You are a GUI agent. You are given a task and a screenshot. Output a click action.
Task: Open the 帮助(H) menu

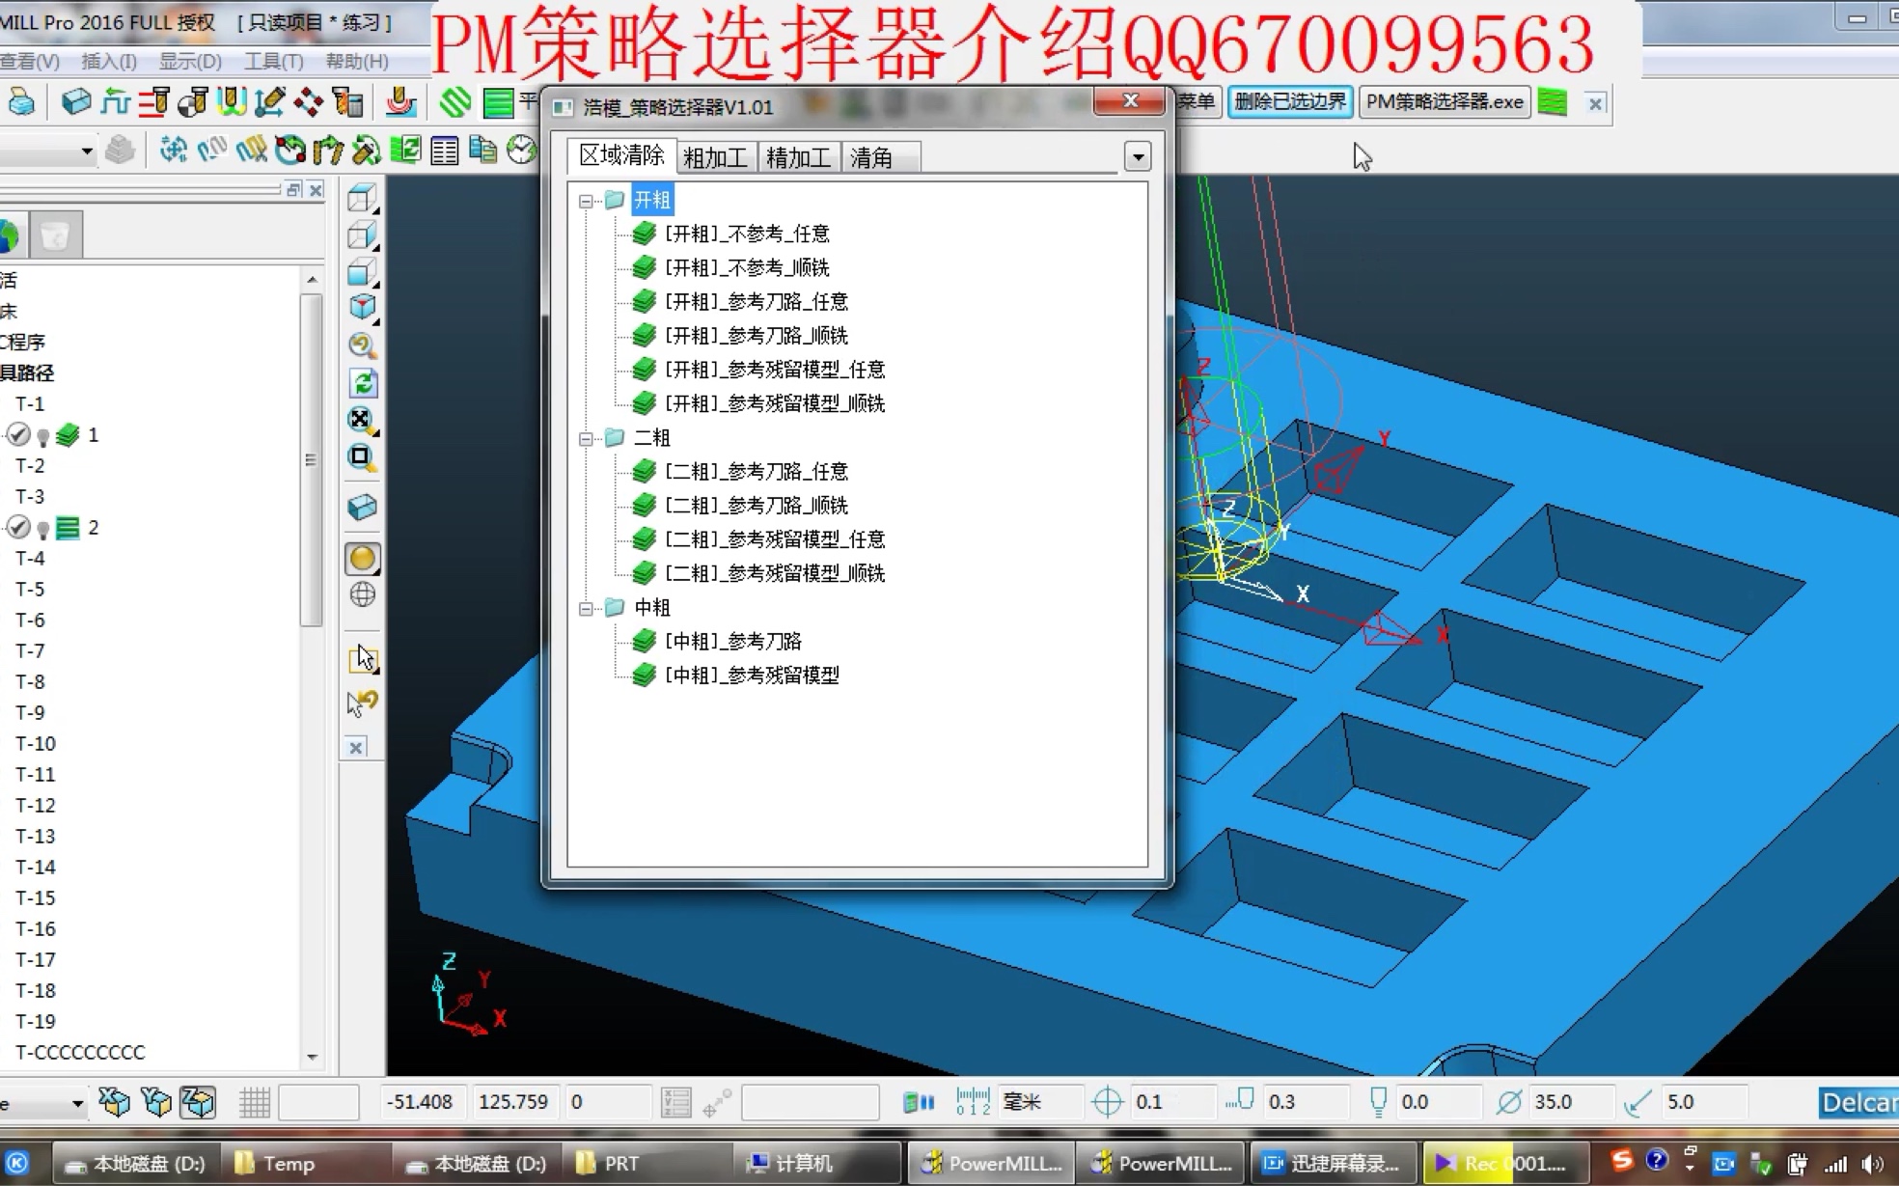pyautogui.click(x=357, y=61)
